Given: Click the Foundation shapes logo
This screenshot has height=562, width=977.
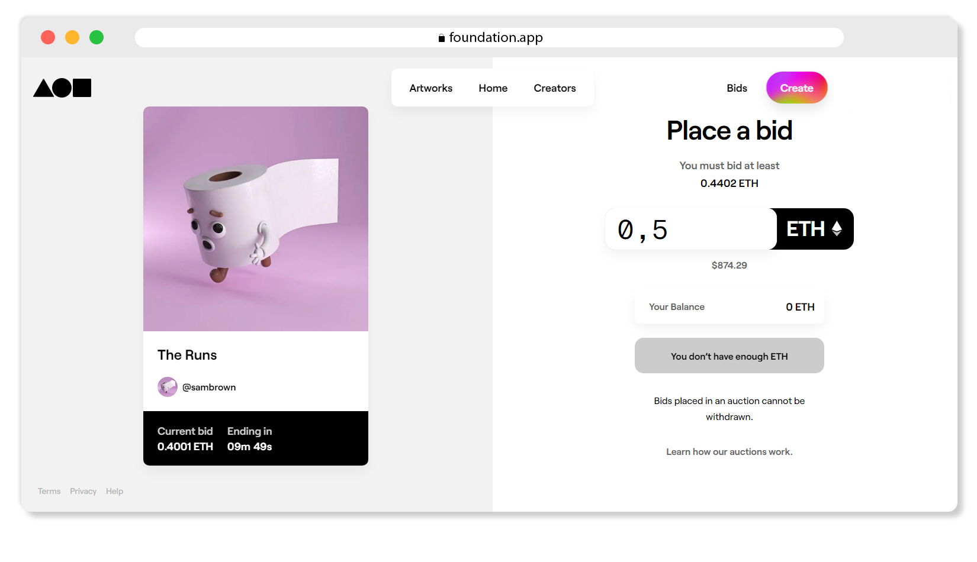Looking at the screenshot, I should pos(62,88).
